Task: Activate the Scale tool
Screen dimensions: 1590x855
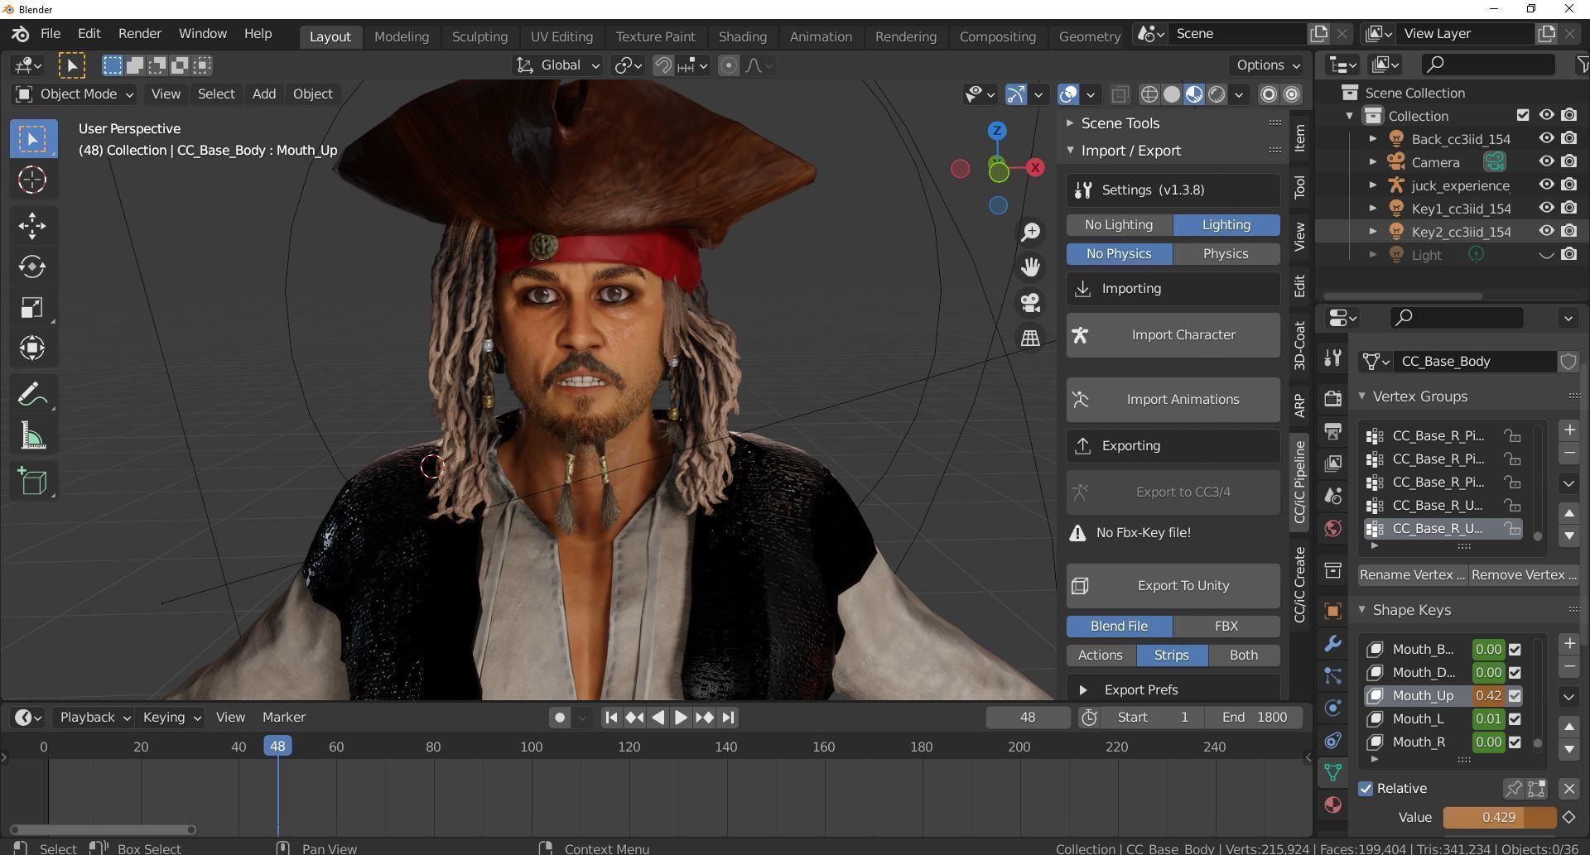Action: tap(32, 308)
